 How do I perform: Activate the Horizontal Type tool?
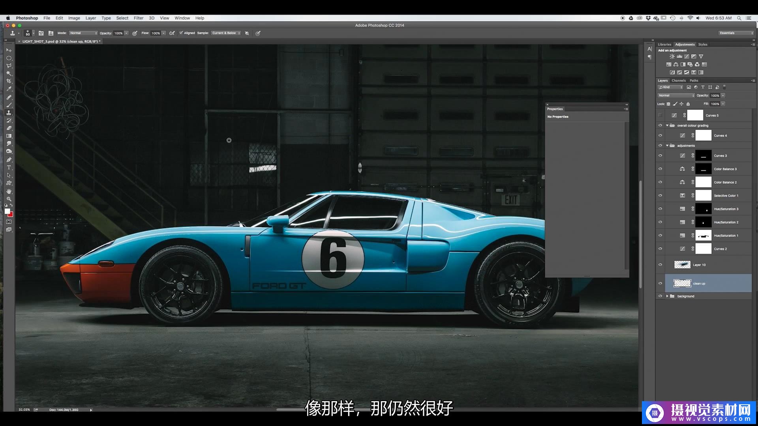click(x=9, y=168)
